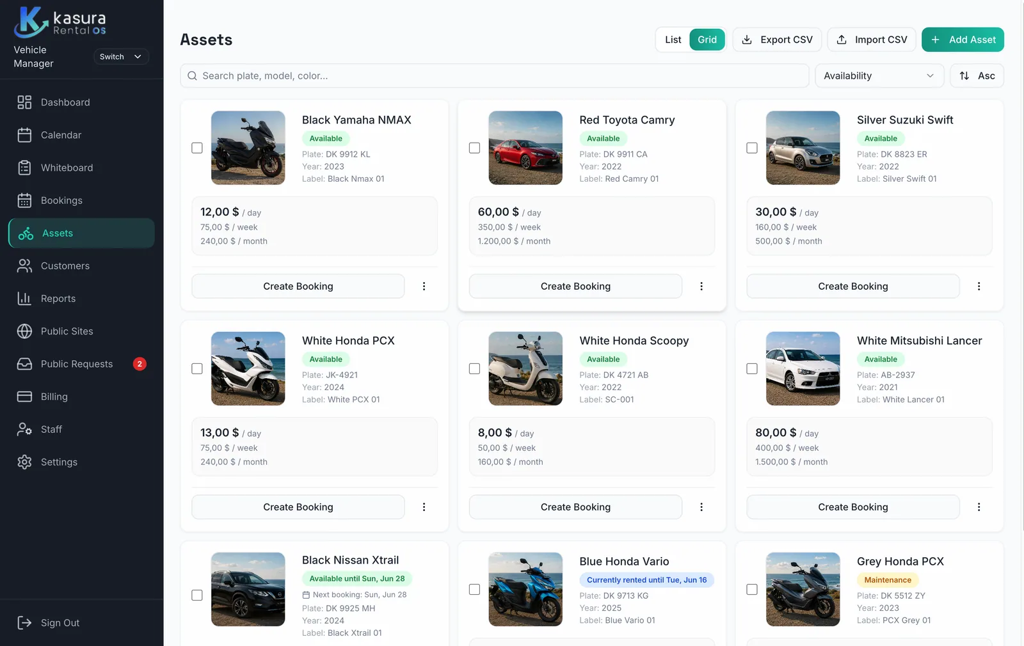Click the Sign Out arrow icon

[x=24, y=623]
